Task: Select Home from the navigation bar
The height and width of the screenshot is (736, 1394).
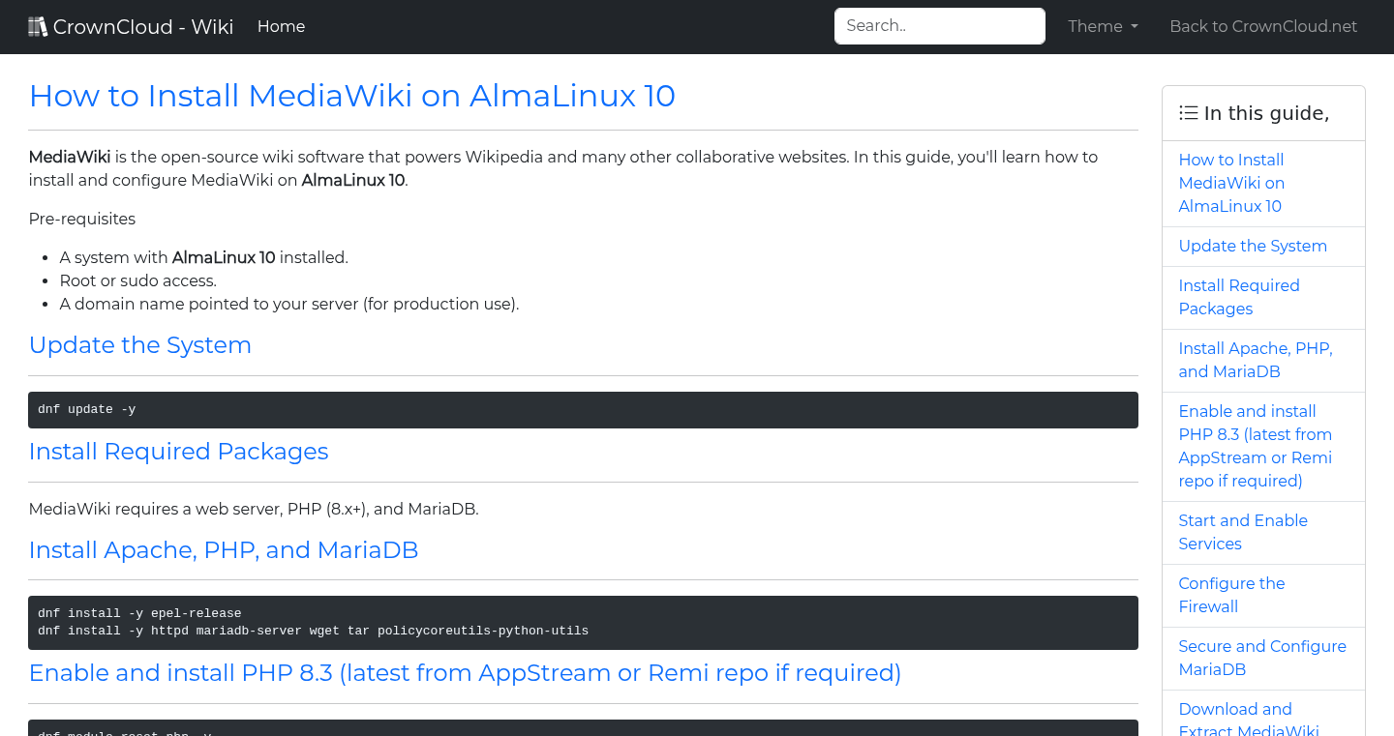Action: [x=281, y=26]
